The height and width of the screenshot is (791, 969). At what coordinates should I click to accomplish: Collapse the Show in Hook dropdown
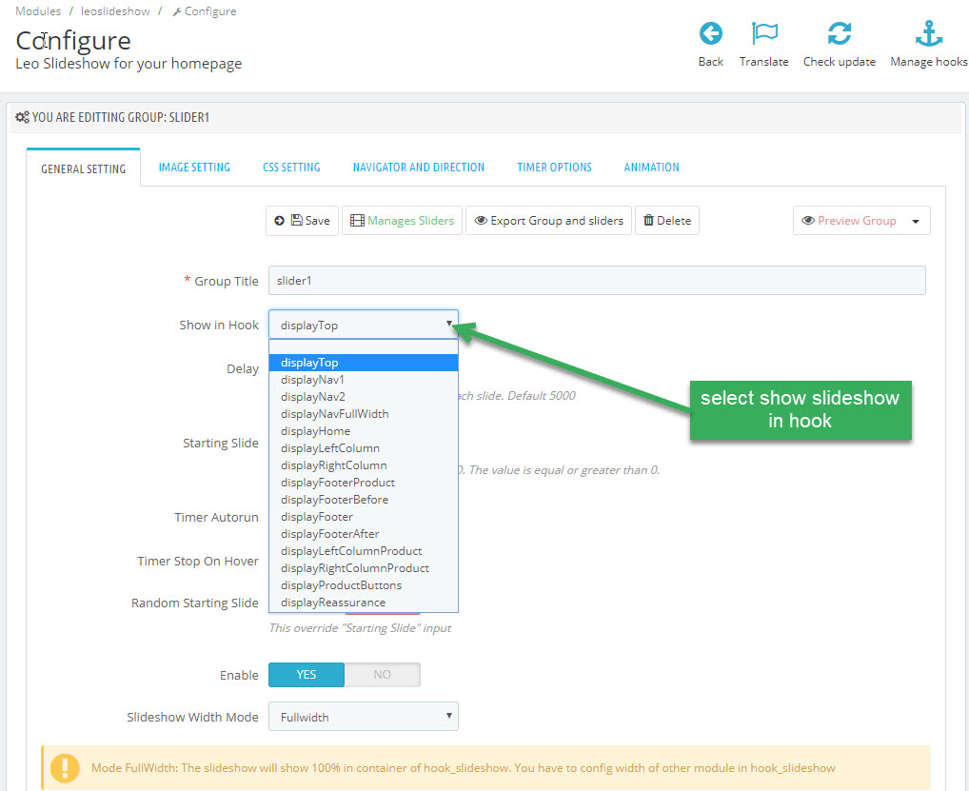click(x=363, y=325)
